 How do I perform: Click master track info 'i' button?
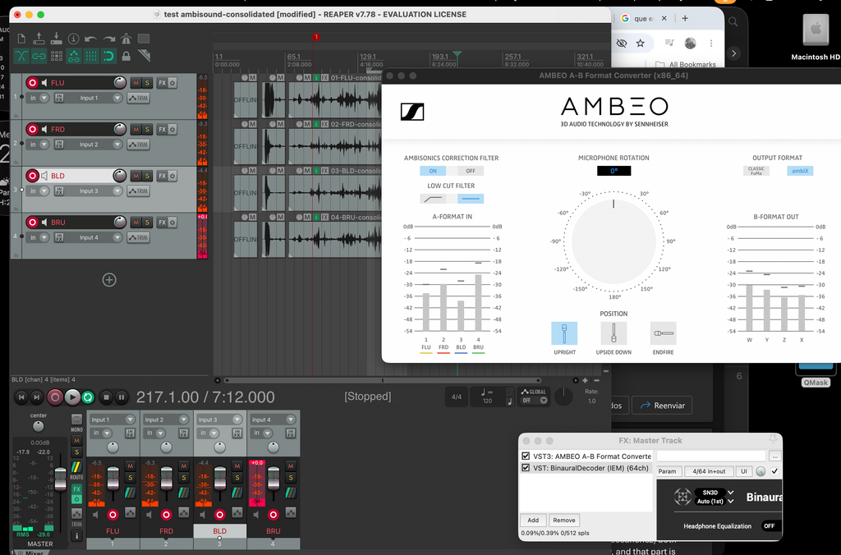tap(76, 535)
